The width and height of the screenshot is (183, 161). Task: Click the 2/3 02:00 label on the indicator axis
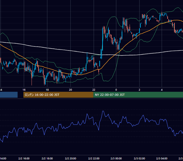[139, 158]
